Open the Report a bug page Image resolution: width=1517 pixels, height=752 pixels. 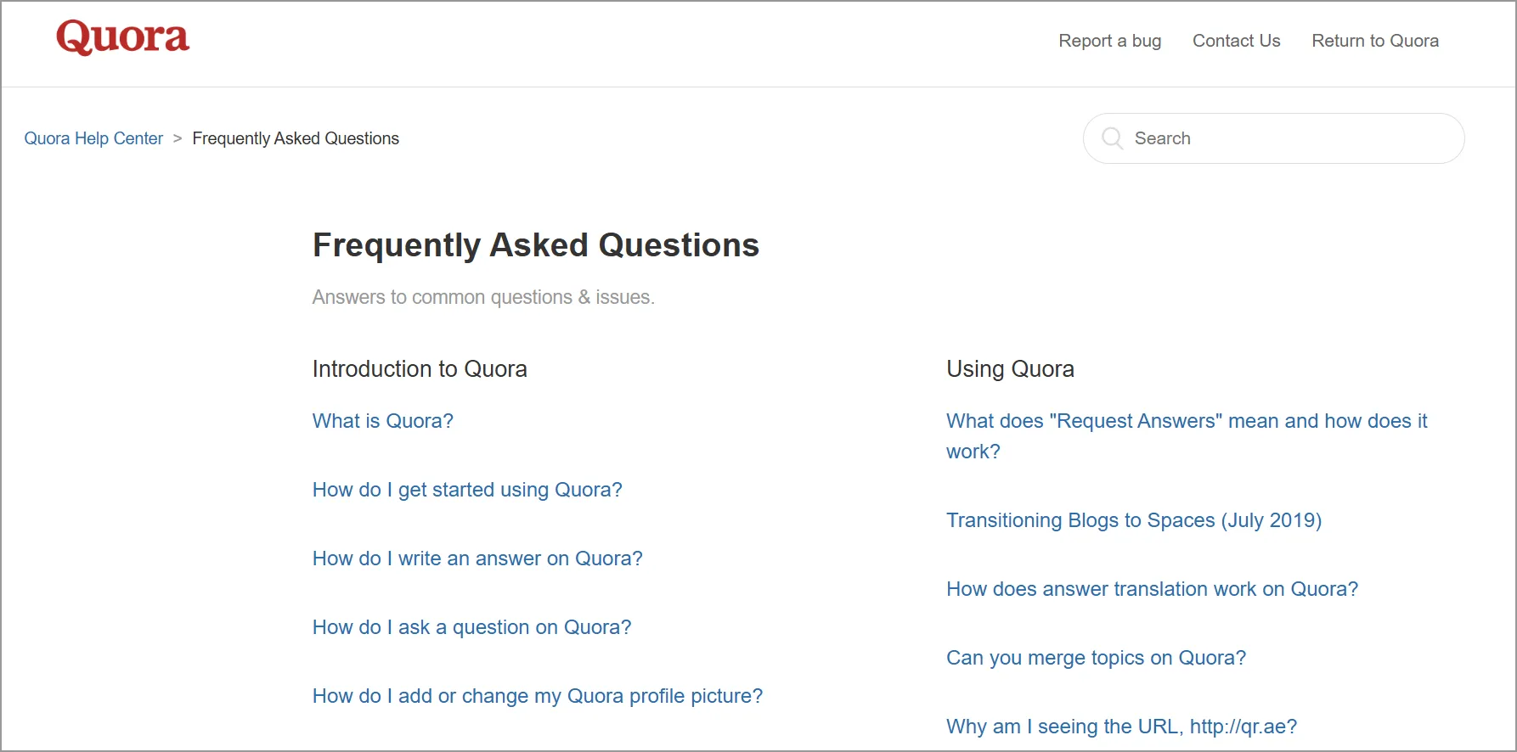tap(1109, 41)
